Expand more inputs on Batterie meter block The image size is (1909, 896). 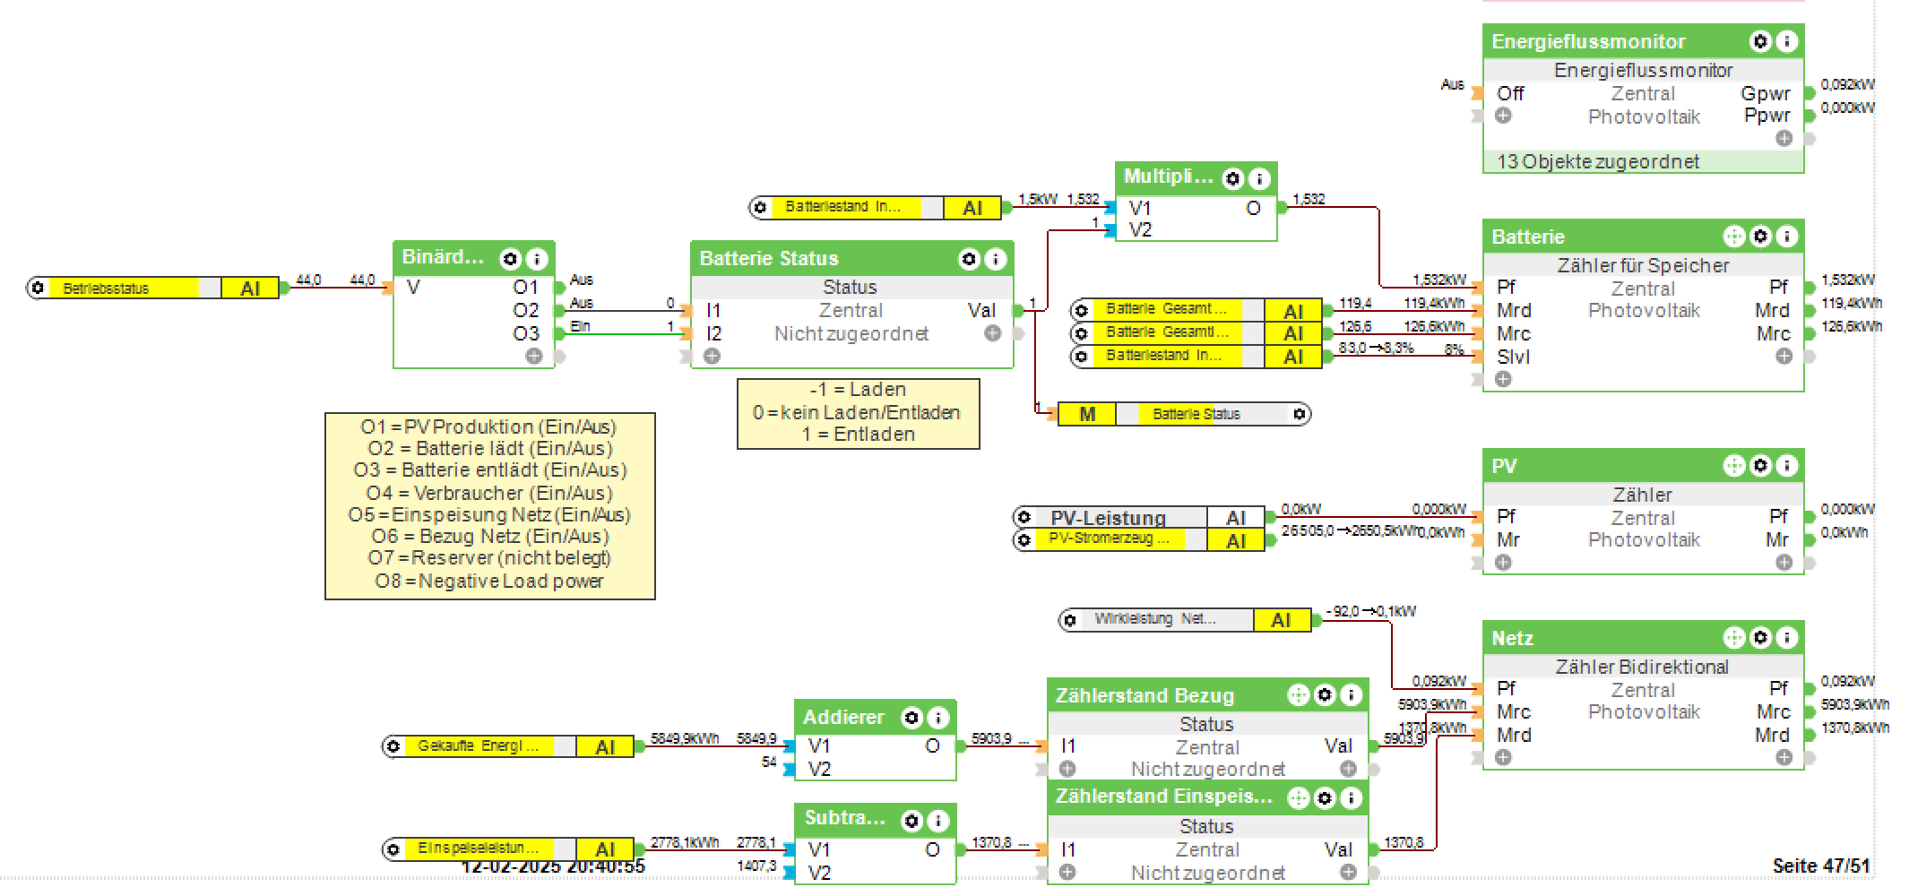coord(1504,379)
